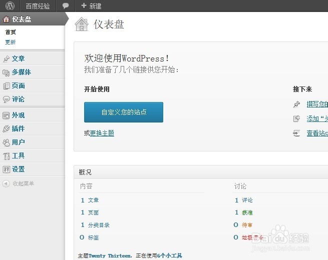328x260 pixels.
Task: Open 首页 submenu item
Action: [x=11, y=32]
